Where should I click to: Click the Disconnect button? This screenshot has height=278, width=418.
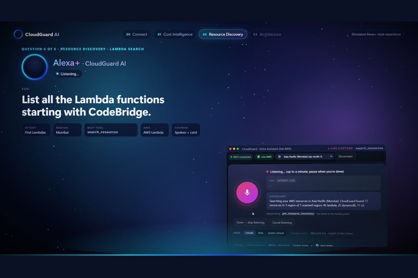(x=345, y=156)
